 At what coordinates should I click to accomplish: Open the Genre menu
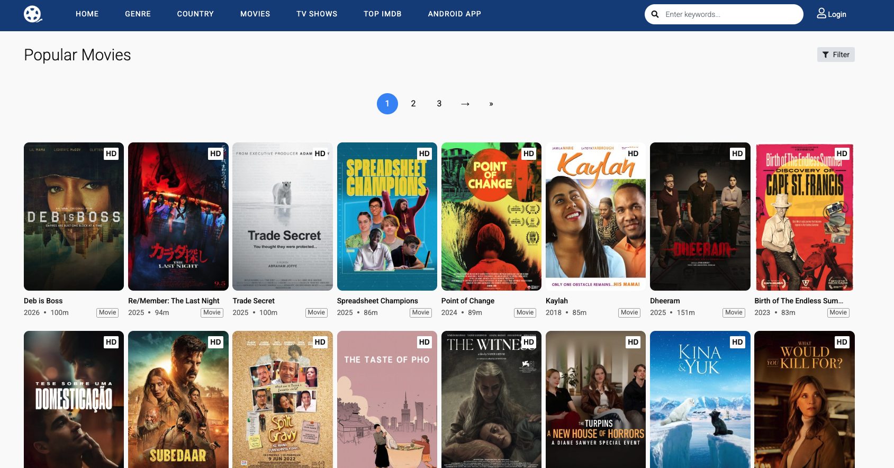point(138,14)
